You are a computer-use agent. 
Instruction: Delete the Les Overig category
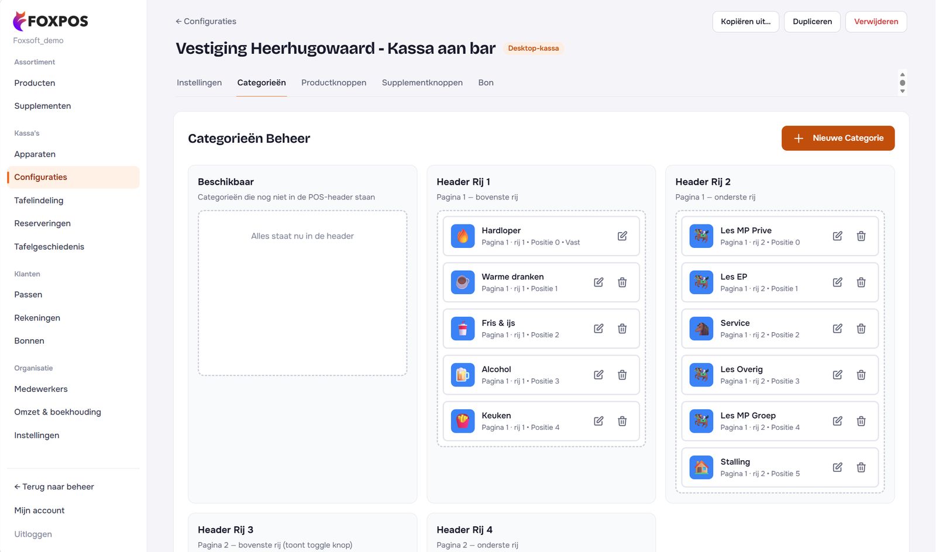pos(861,375)
